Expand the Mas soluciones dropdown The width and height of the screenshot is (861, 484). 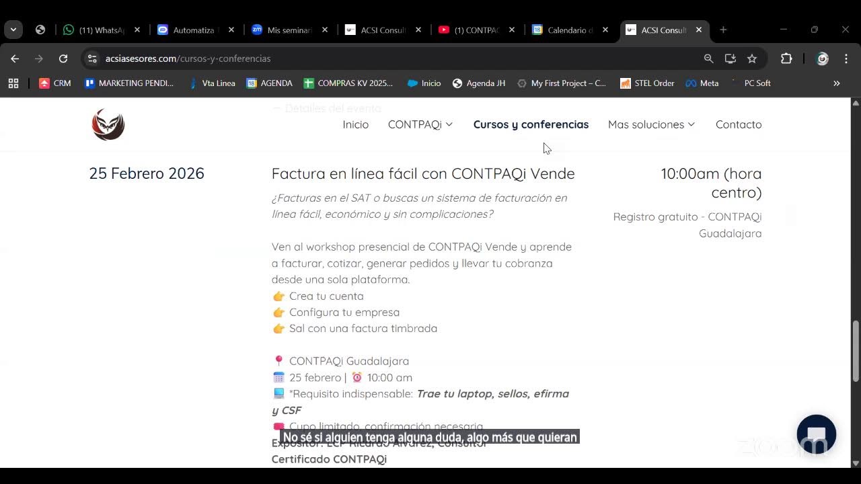coord(652,124)
